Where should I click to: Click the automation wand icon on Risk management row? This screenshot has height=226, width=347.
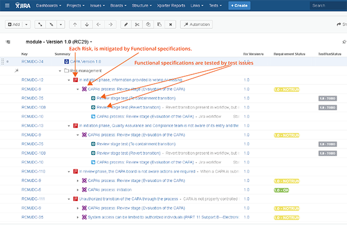point(16,71)
